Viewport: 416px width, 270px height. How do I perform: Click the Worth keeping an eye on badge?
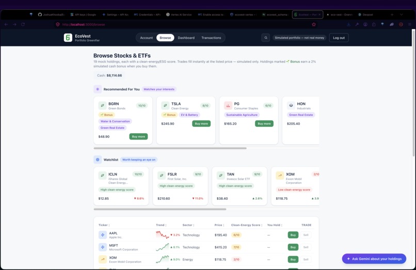pos(139,160)
